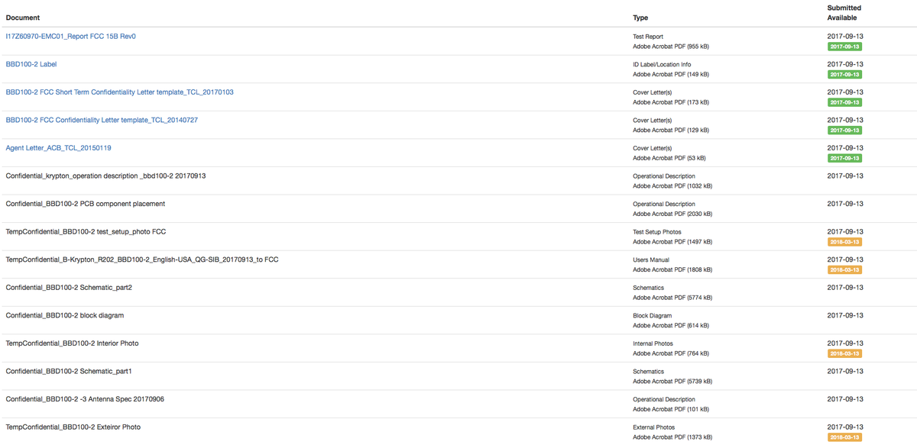Select the Confidential_BBD100-2 PCB component placement row title
917x448 pixels.
[85, 204]
